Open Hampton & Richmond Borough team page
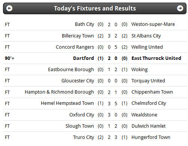 [x=59, y=92]
